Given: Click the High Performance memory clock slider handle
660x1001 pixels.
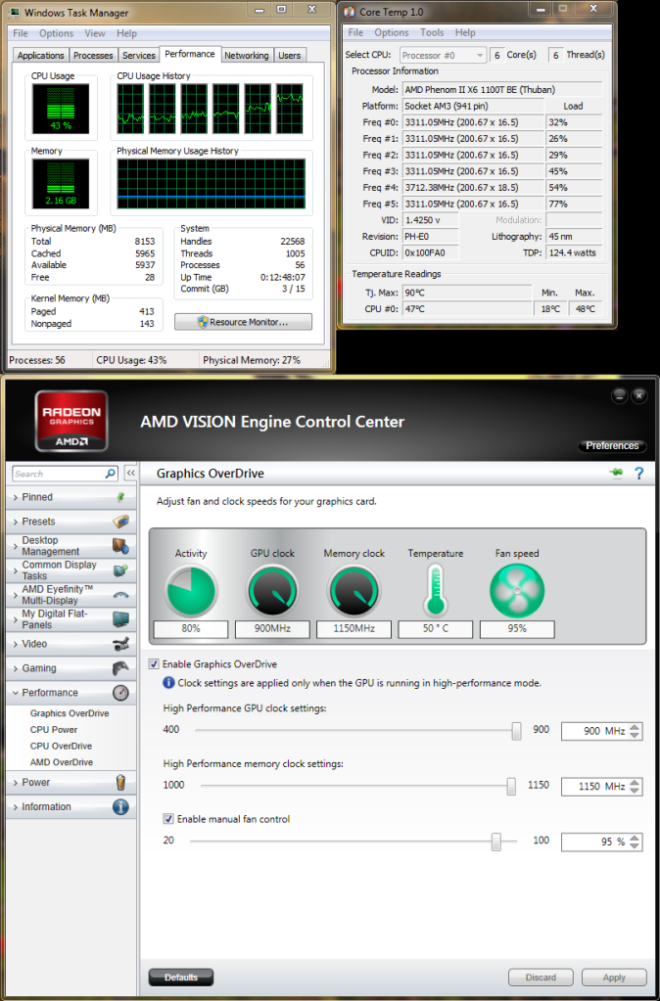Looking at the screenshot, I should tap(511, 787).
